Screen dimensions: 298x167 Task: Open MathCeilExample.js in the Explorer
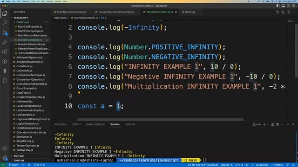point(30,27)
